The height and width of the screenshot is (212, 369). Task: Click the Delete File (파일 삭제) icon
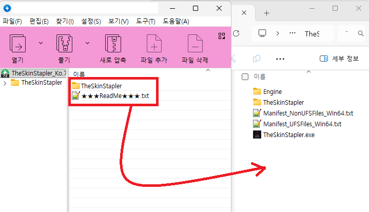pyautogui.click(x=195, y=44)
